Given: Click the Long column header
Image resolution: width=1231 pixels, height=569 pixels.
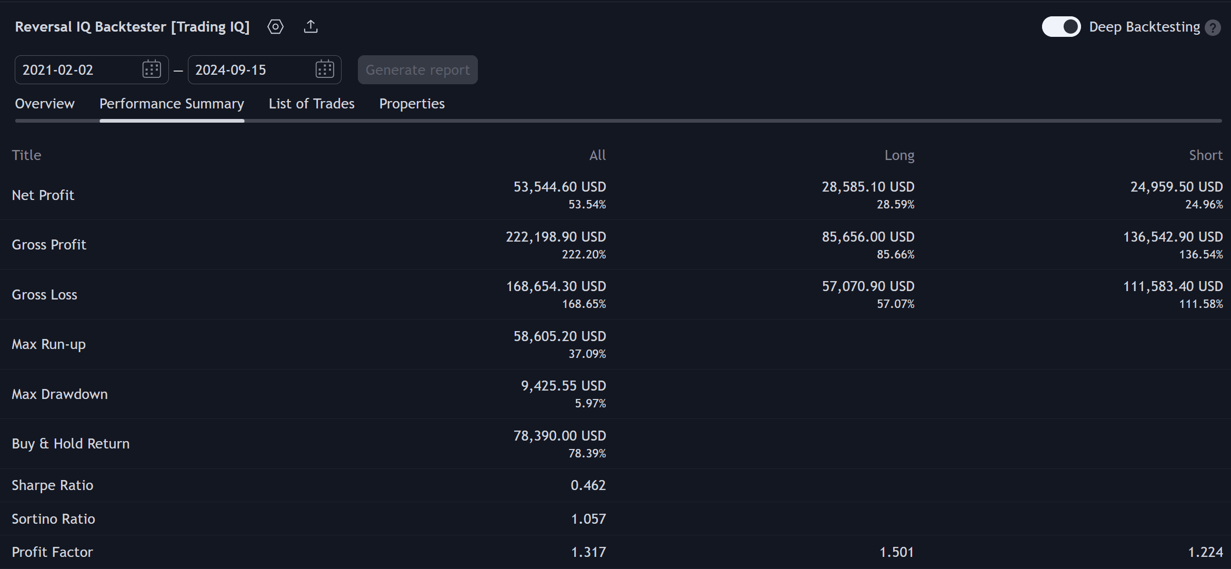Looking at the screenshot, I should [x=899, y=155].
